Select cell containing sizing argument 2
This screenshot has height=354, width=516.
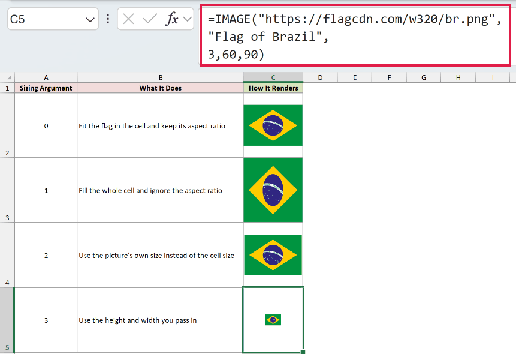[46, 256]
